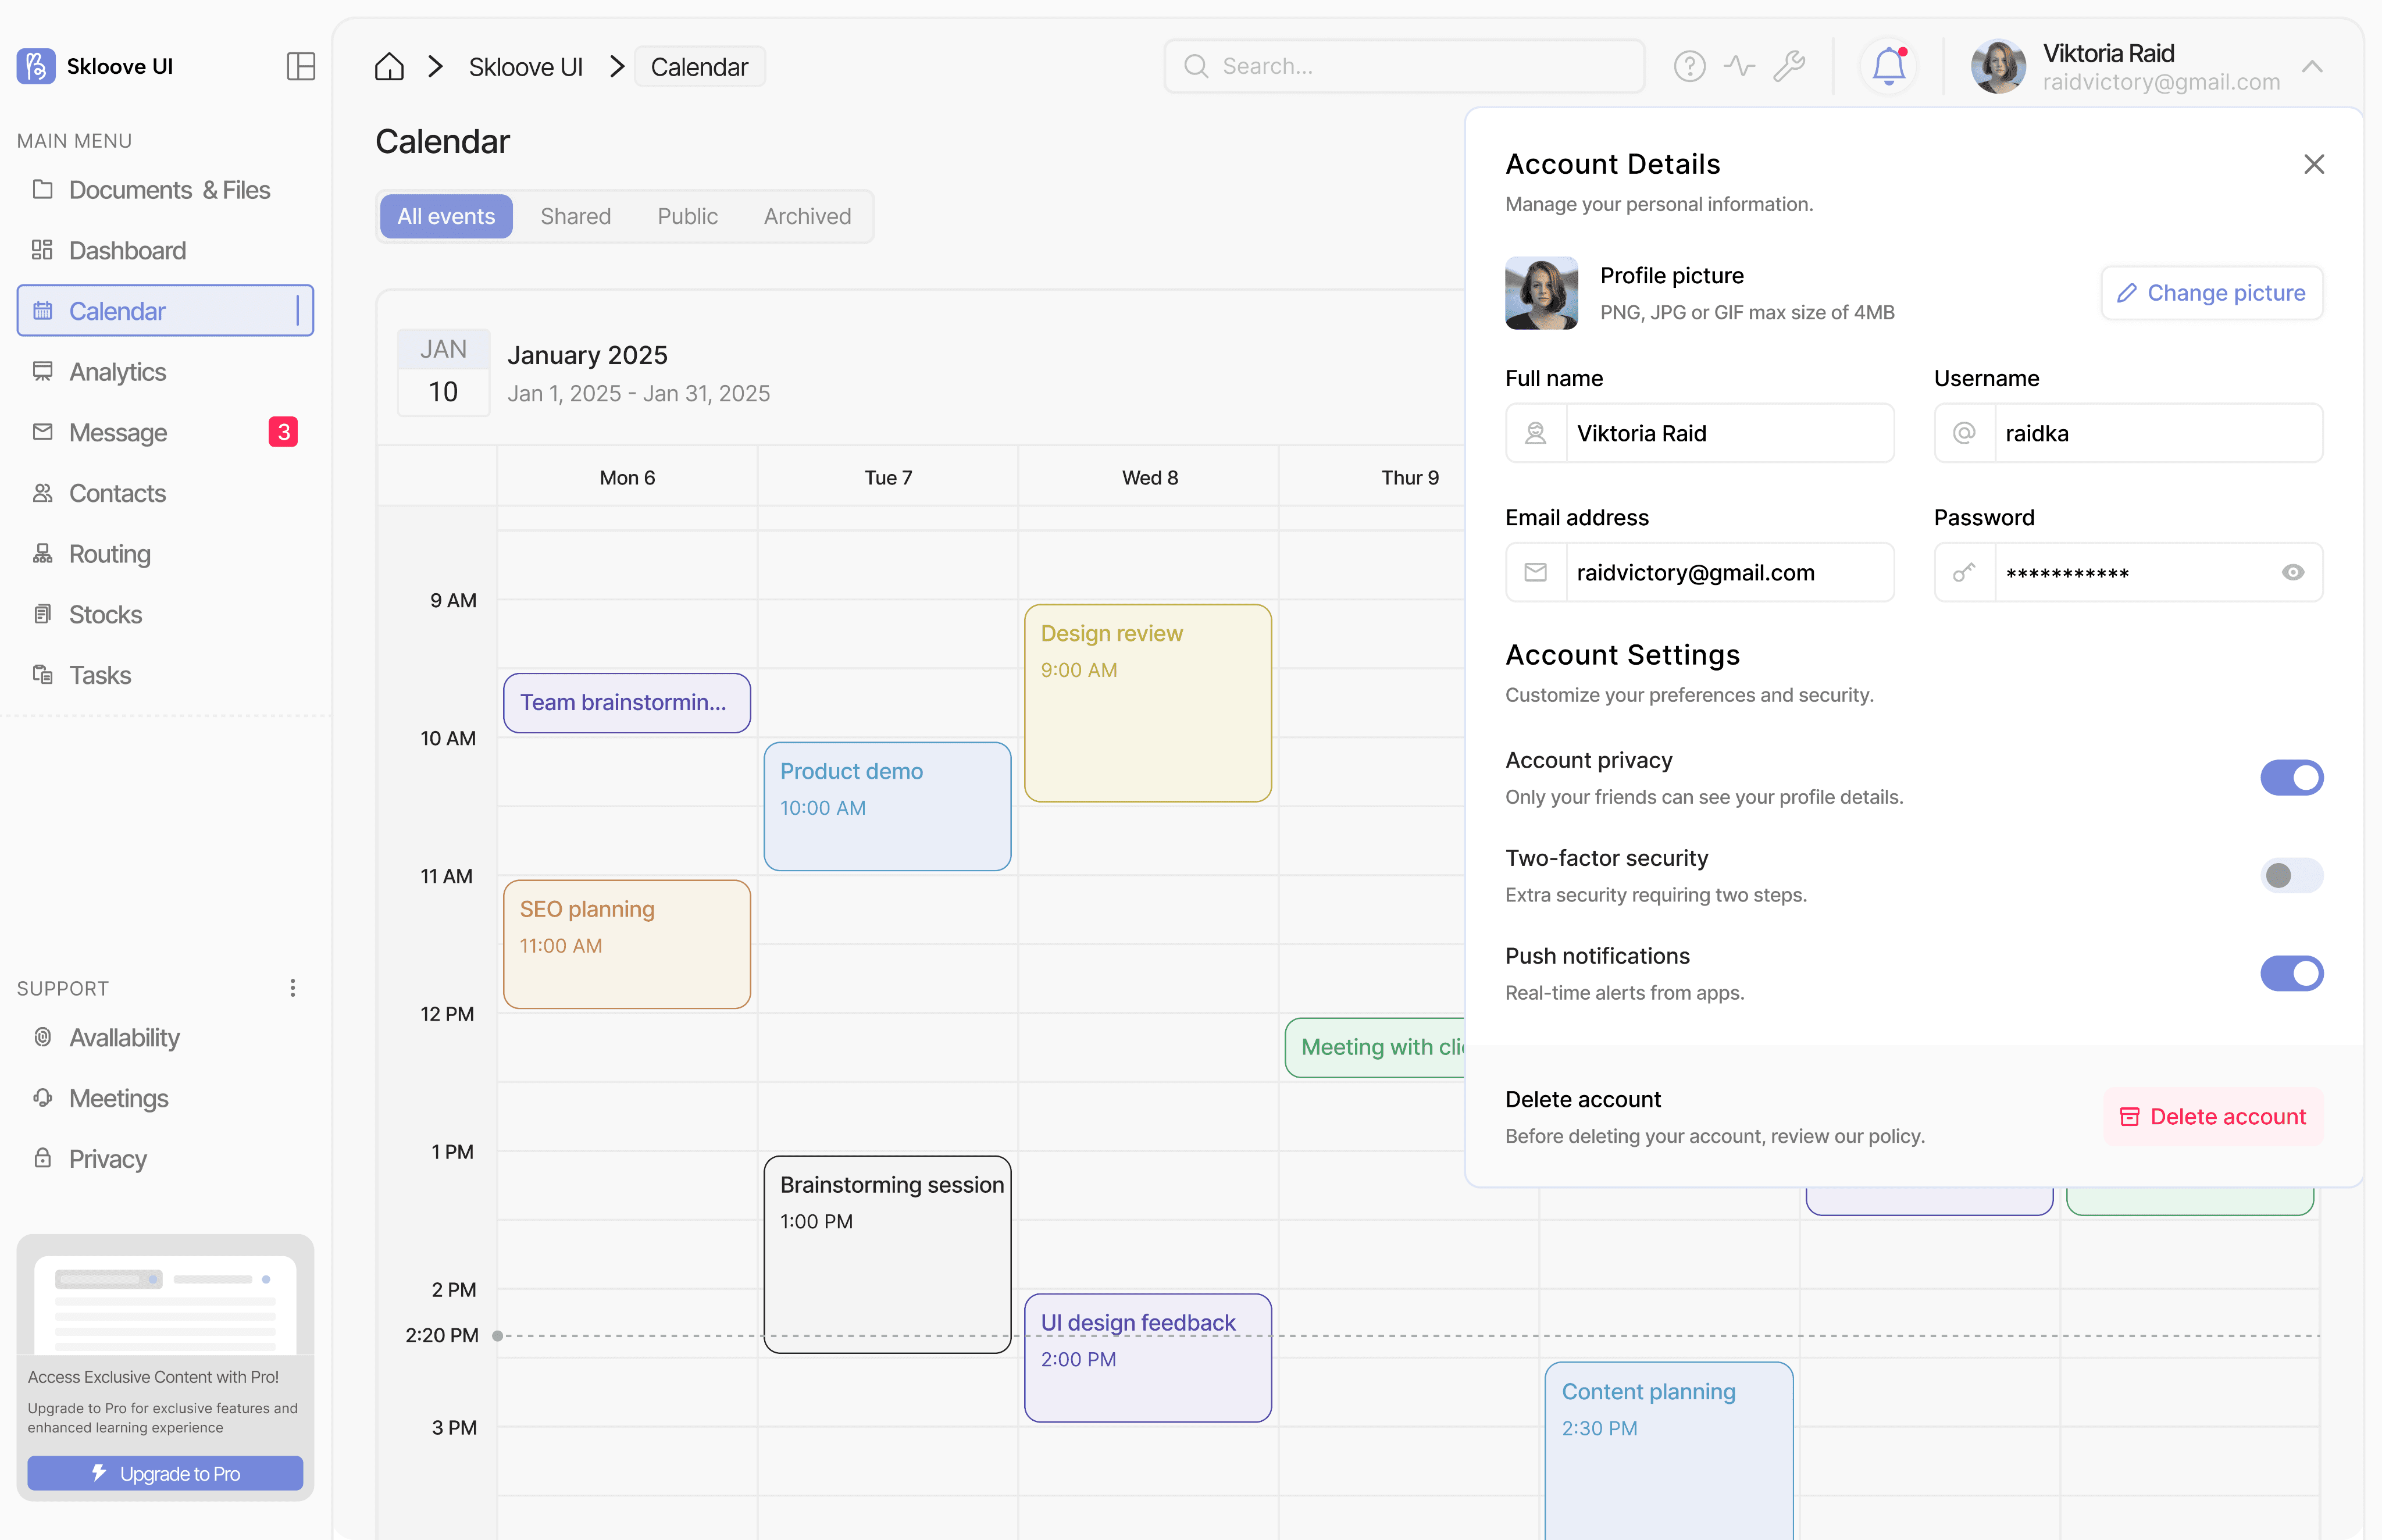Click the home breadcrumb icon
The image size is (2382, 1540).
389,67
